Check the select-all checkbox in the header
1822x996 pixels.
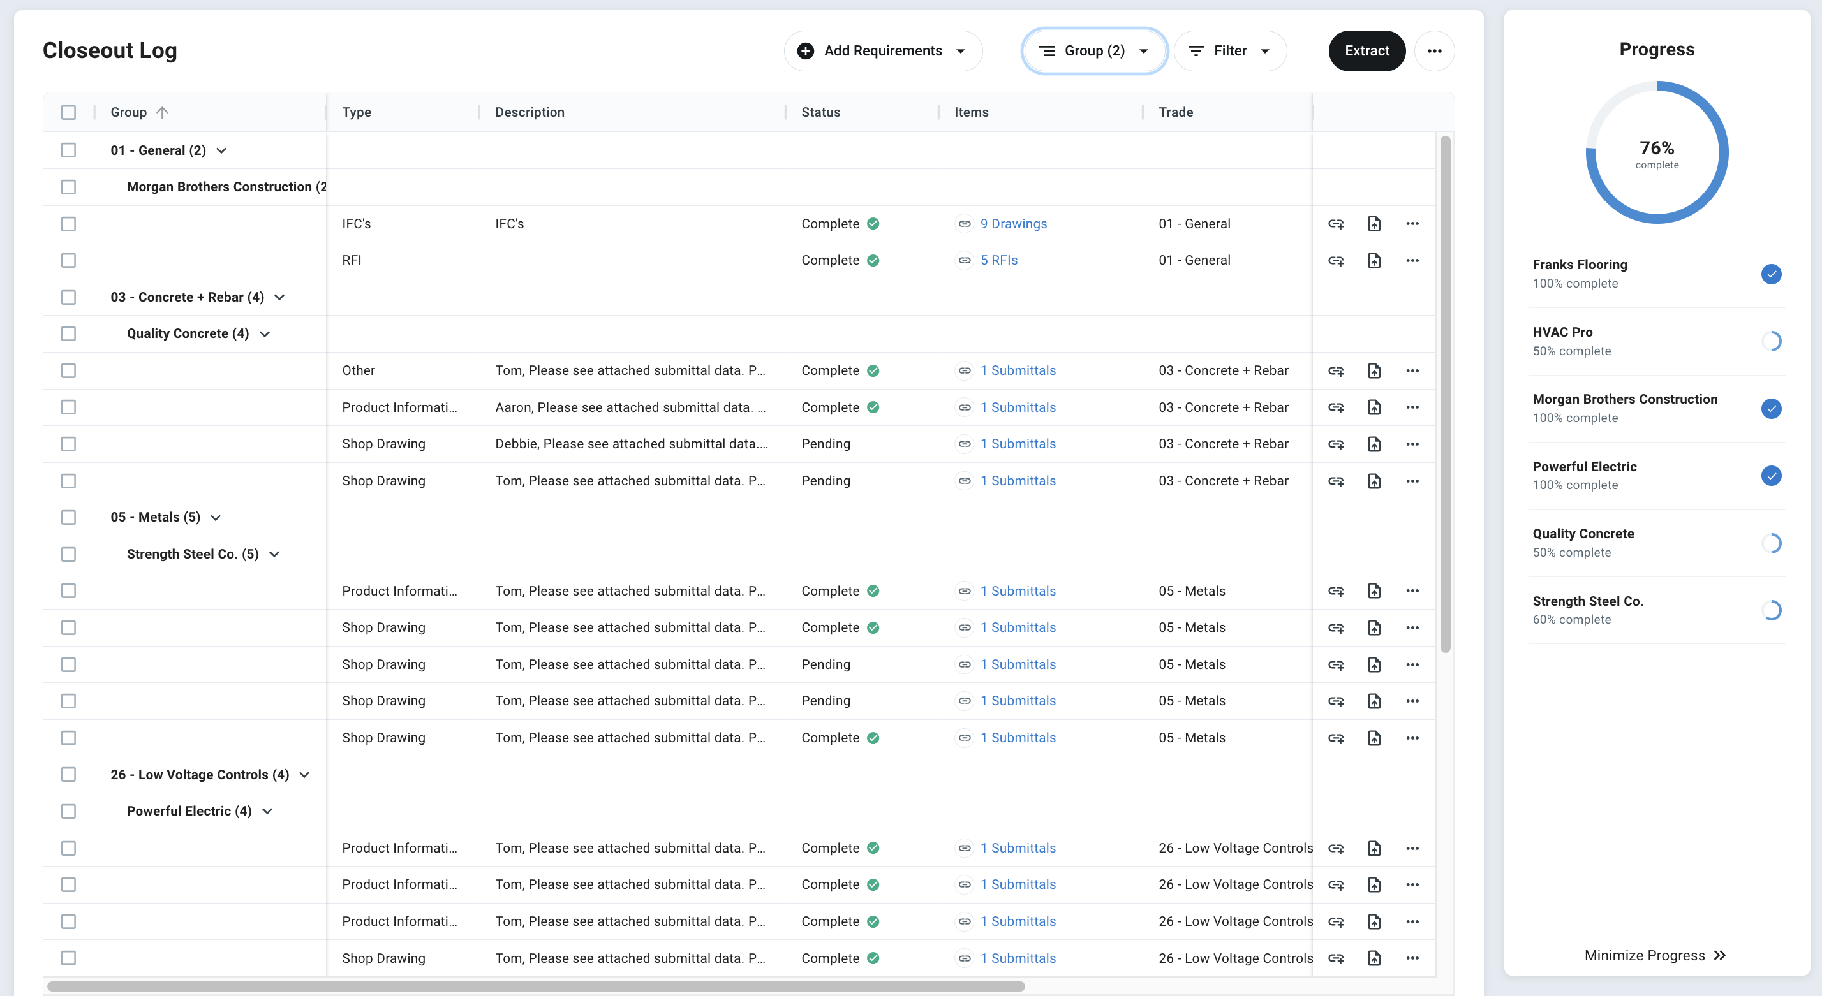click(x=69, y=112)
